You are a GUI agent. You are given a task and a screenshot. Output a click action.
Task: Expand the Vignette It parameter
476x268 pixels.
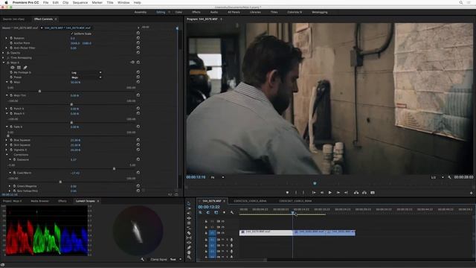(x=7, y=150)
